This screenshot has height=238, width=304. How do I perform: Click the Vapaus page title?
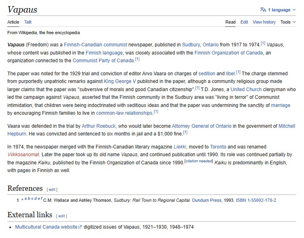[x=22, y=9]
